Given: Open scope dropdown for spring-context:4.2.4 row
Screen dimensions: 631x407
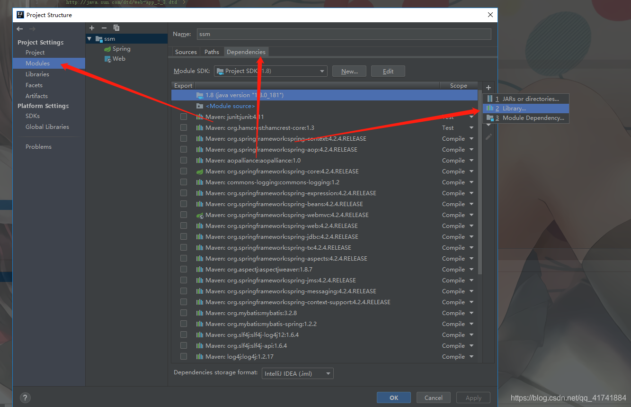Looking at the screenshot, I should coord(471,139).
